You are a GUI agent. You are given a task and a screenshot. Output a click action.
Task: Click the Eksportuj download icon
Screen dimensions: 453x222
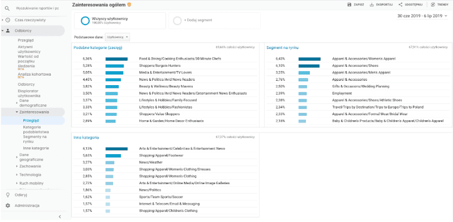[372, 4]
